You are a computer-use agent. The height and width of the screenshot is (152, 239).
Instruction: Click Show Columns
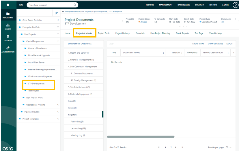coord(215,44)
